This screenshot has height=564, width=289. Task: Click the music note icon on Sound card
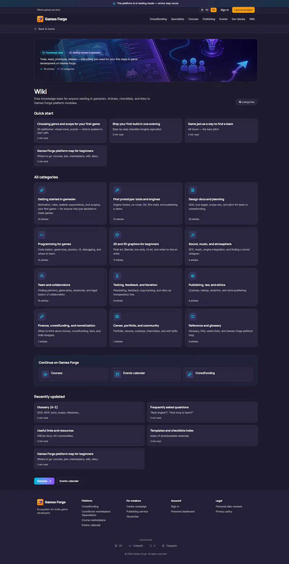[193, 235]
